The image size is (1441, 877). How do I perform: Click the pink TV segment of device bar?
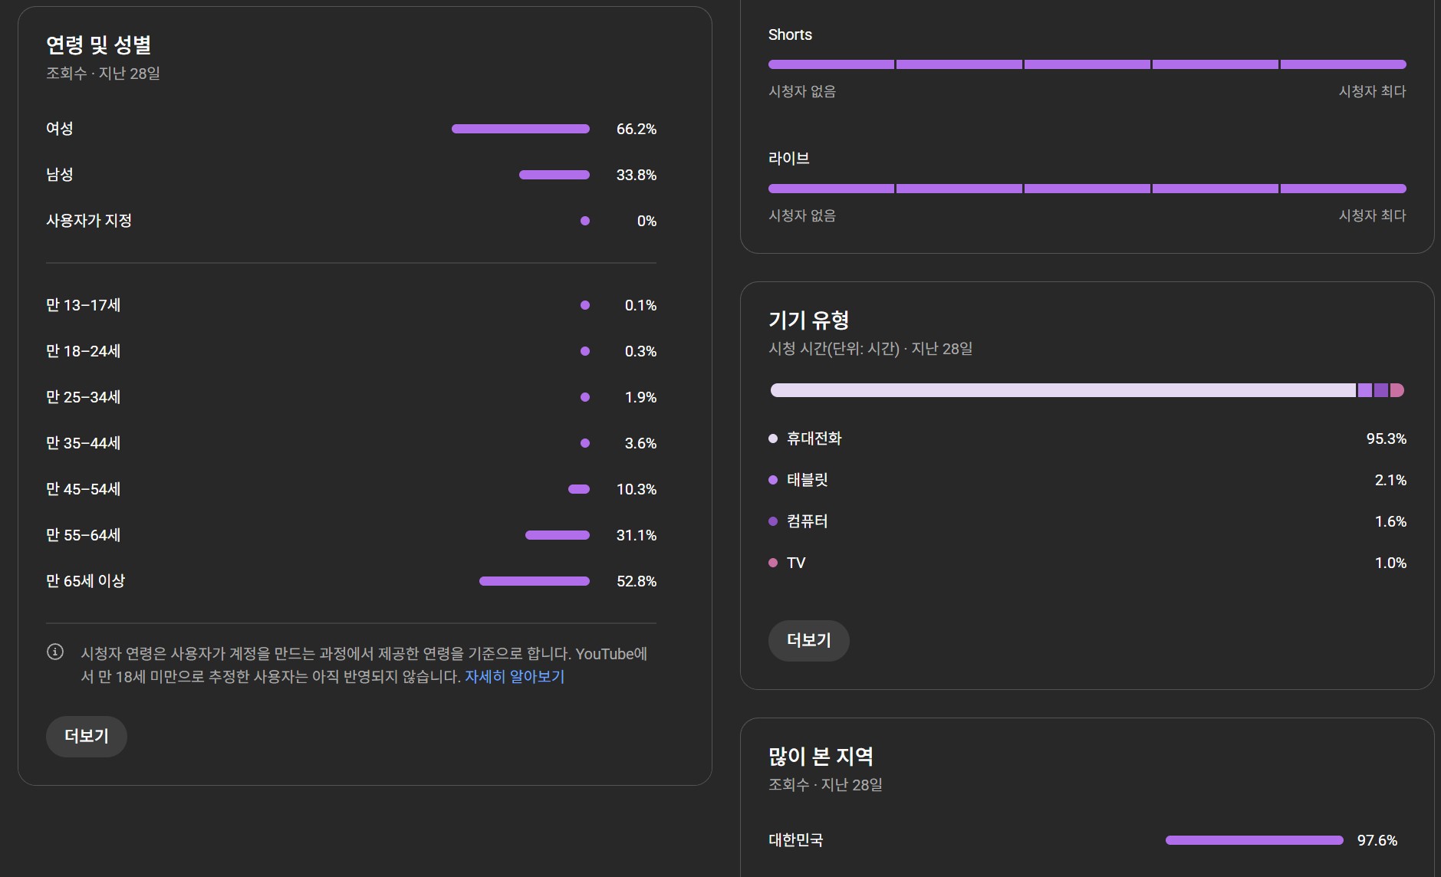click(x=1397, y=390)
